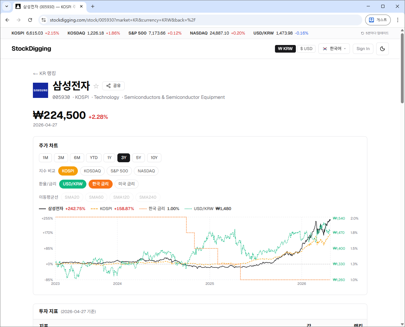Screen dimensions: 405x327
Task: Toggle KOSPI index comparison
Action: coord(68,171)
